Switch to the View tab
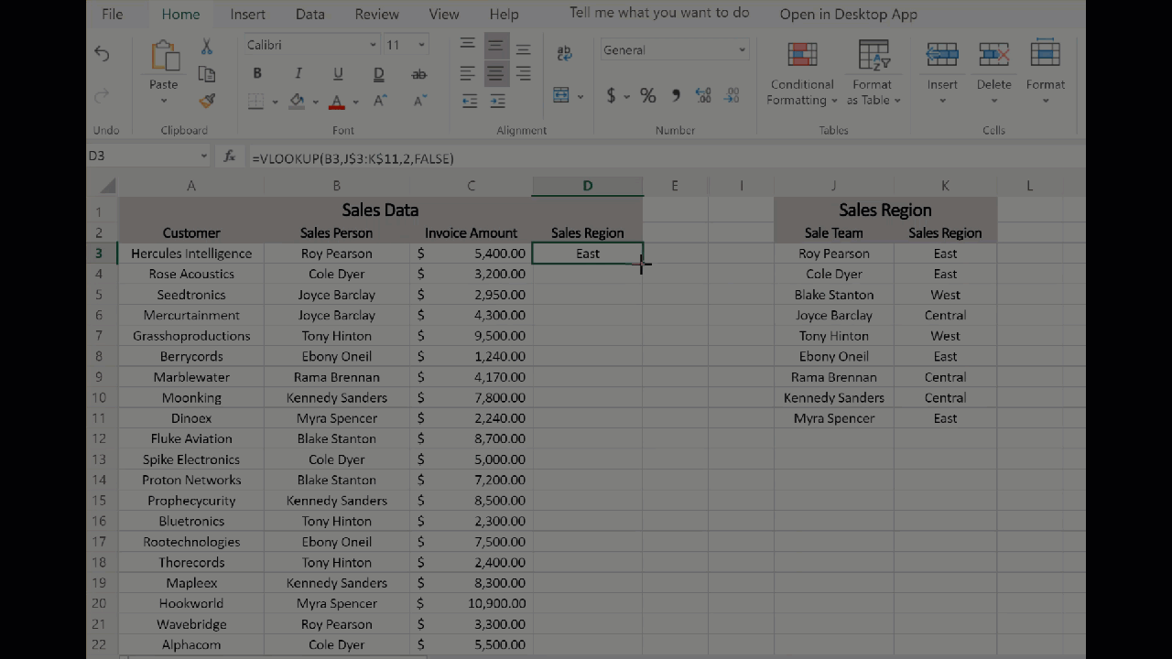This screenshot has height=659, width=1172. tap(444, 14)
